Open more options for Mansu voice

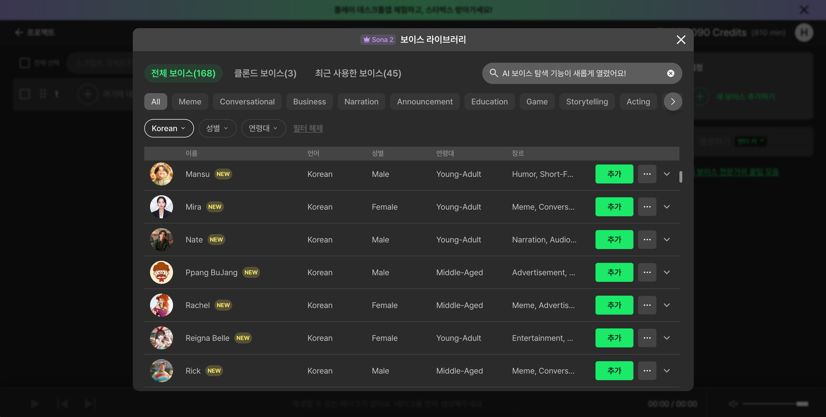647,174
